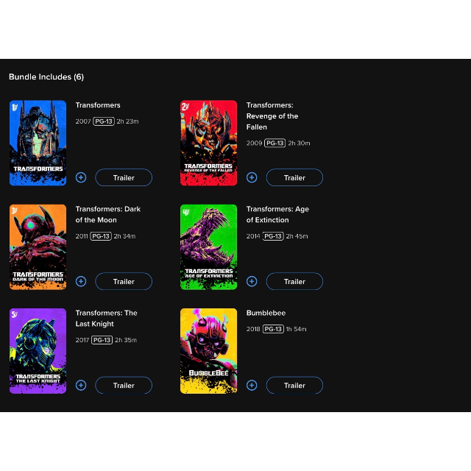The height and width of the screenshot is (471, 471).
Task: Play Trailer for Transformers 2007
Action: point(124,177)
